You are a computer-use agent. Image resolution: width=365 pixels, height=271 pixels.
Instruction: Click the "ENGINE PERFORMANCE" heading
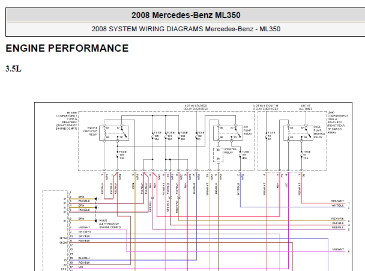[67, 48]
